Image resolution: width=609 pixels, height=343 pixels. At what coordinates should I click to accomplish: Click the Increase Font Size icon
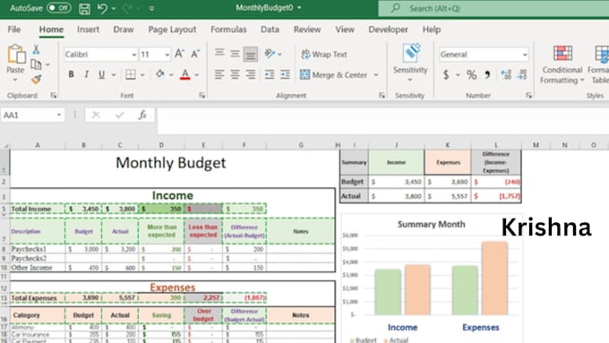(x=179, y=54)
